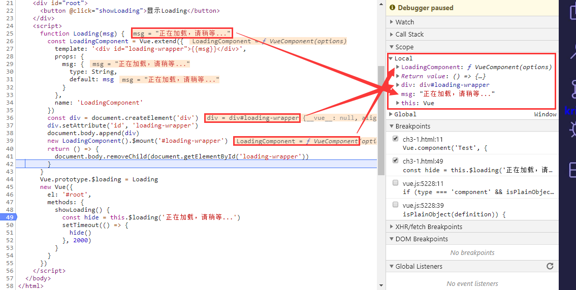Click the code editor scrollbar thumb
Image resolution: width=576 pixels, height=290 pixels.
click(381, 120)
